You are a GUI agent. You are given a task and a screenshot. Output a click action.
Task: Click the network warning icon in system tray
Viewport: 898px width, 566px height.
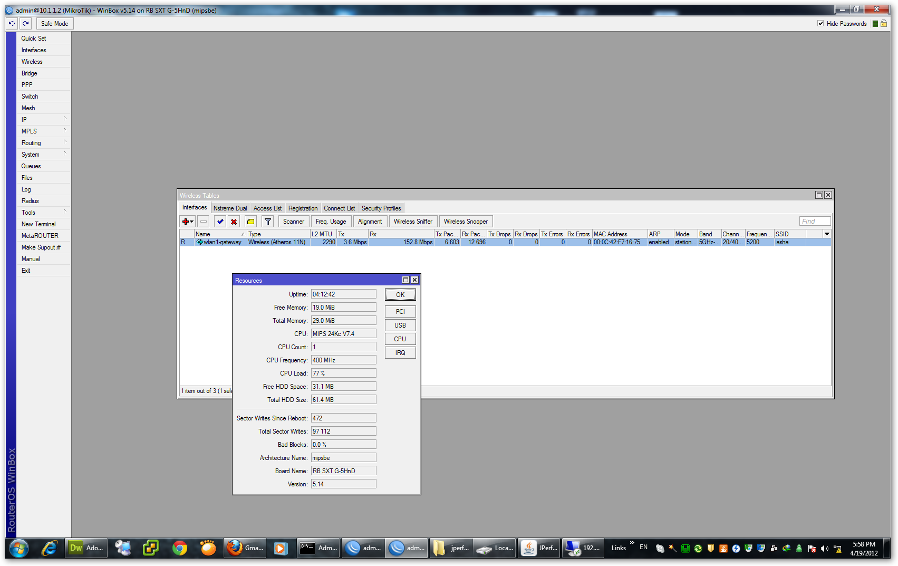point(837,549)
